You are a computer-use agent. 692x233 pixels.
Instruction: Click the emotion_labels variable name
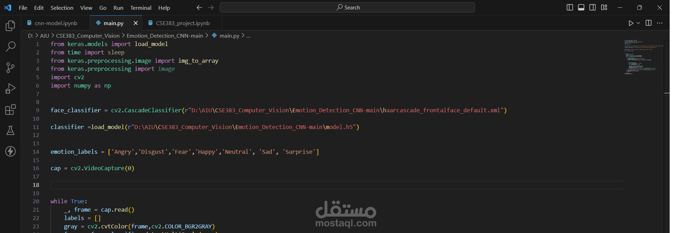(74, 152)
